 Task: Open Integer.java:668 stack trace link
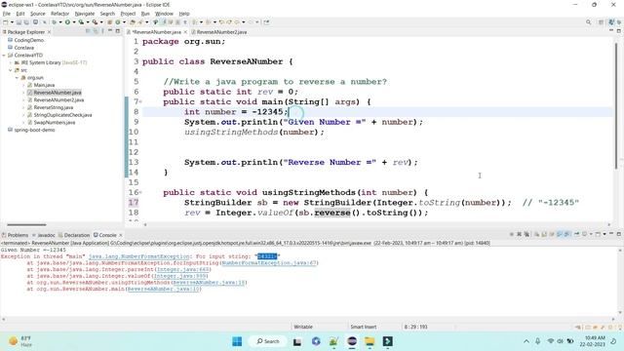point(182,269)
